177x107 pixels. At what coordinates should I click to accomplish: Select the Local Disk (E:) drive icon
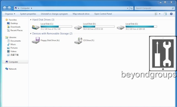[x=121, y=27]
